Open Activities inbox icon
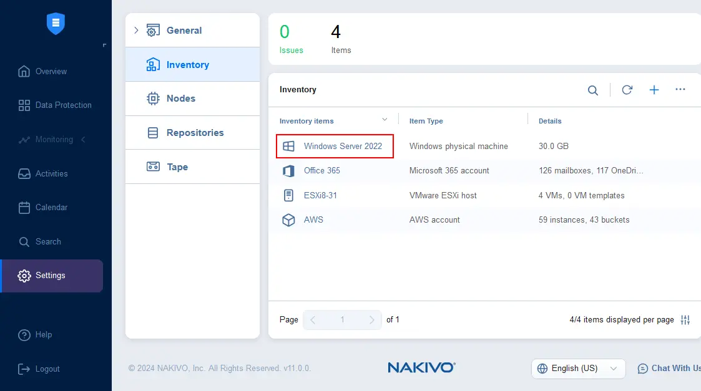701x391 pixels. (x=24, y=174)
